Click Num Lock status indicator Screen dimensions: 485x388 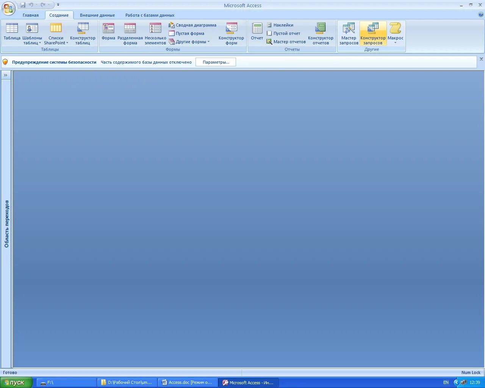pyautogui.click(x=471, y=372)
